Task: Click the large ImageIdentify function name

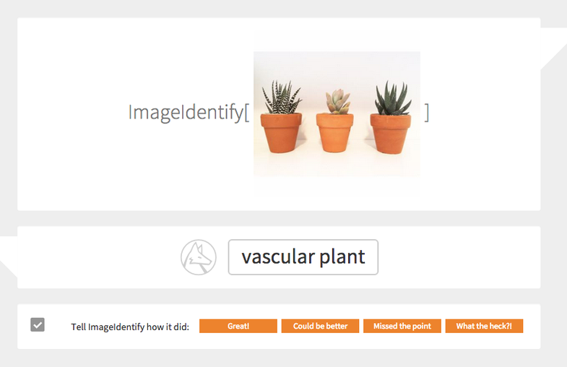Action: (x=185, y=112)
